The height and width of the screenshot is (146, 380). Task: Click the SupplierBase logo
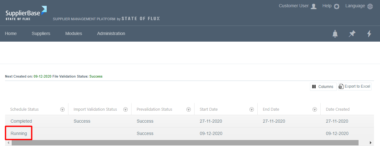[x=26, y=13]
